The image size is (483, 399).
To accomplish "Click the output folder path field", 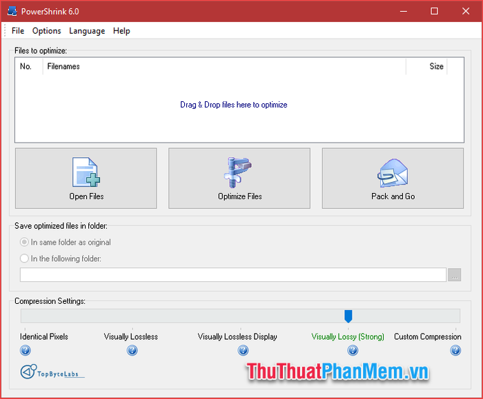I will (233, 274).
